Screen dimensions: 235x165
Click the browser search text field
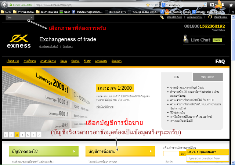185,5
